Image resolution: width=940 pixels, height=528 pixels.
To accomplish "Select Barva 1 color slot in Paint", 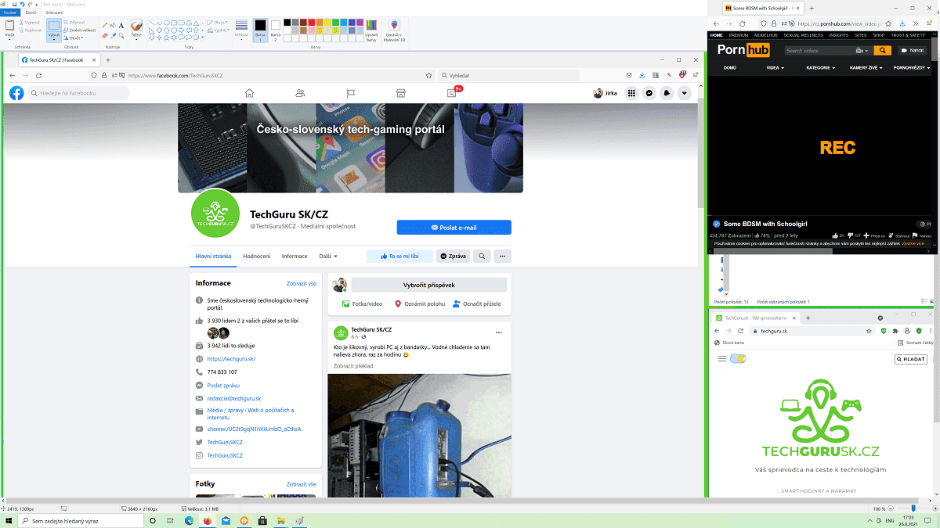I will 260,30.
